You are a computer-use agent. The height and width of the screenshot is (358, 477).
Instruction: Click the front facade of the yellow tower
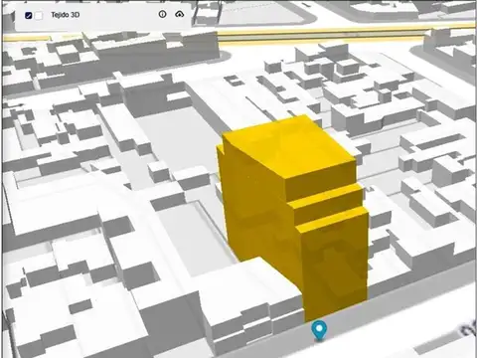(x=335, y=266)
